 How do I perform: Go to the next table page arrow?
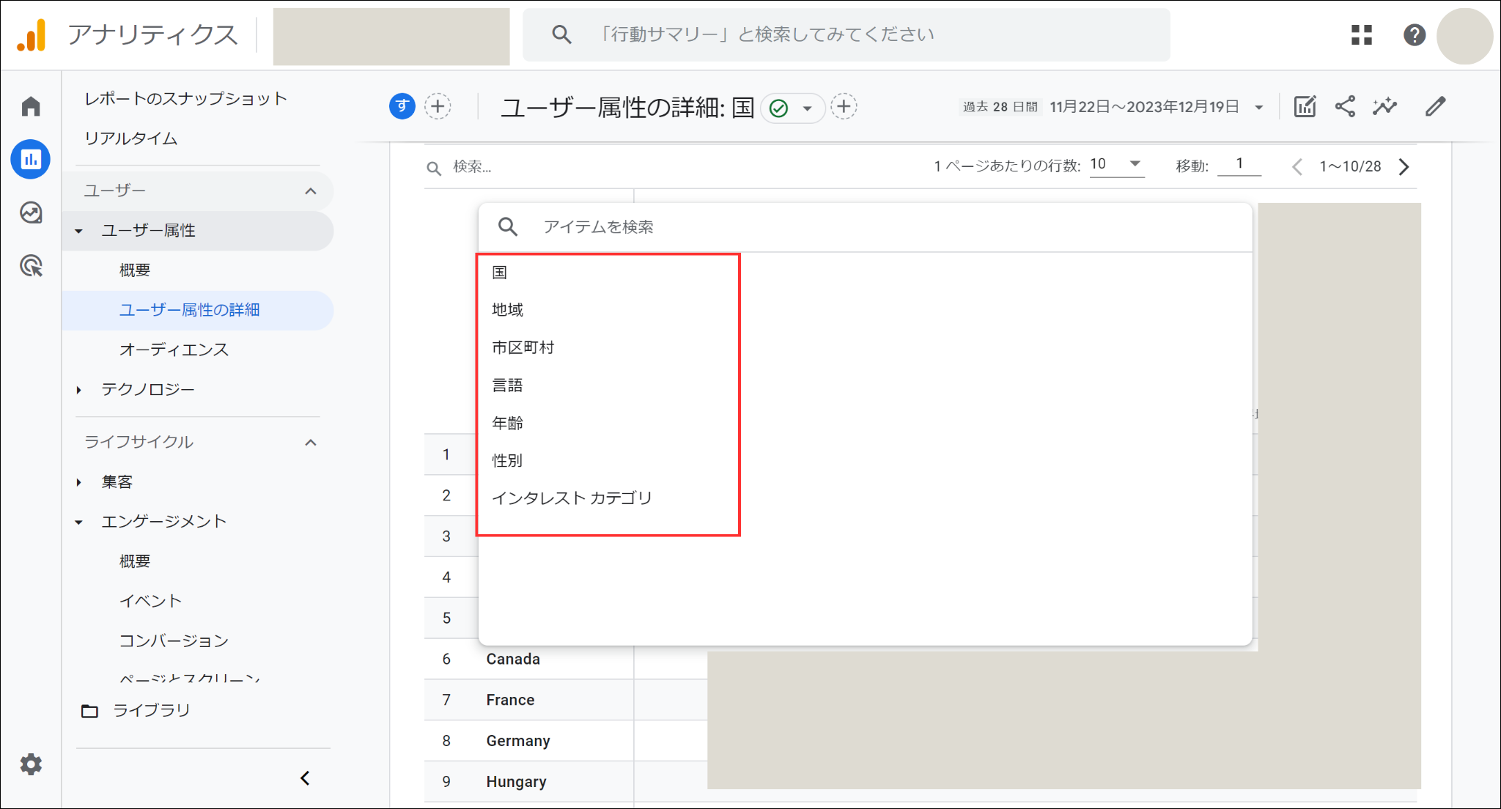click(x=1404, y=167)
